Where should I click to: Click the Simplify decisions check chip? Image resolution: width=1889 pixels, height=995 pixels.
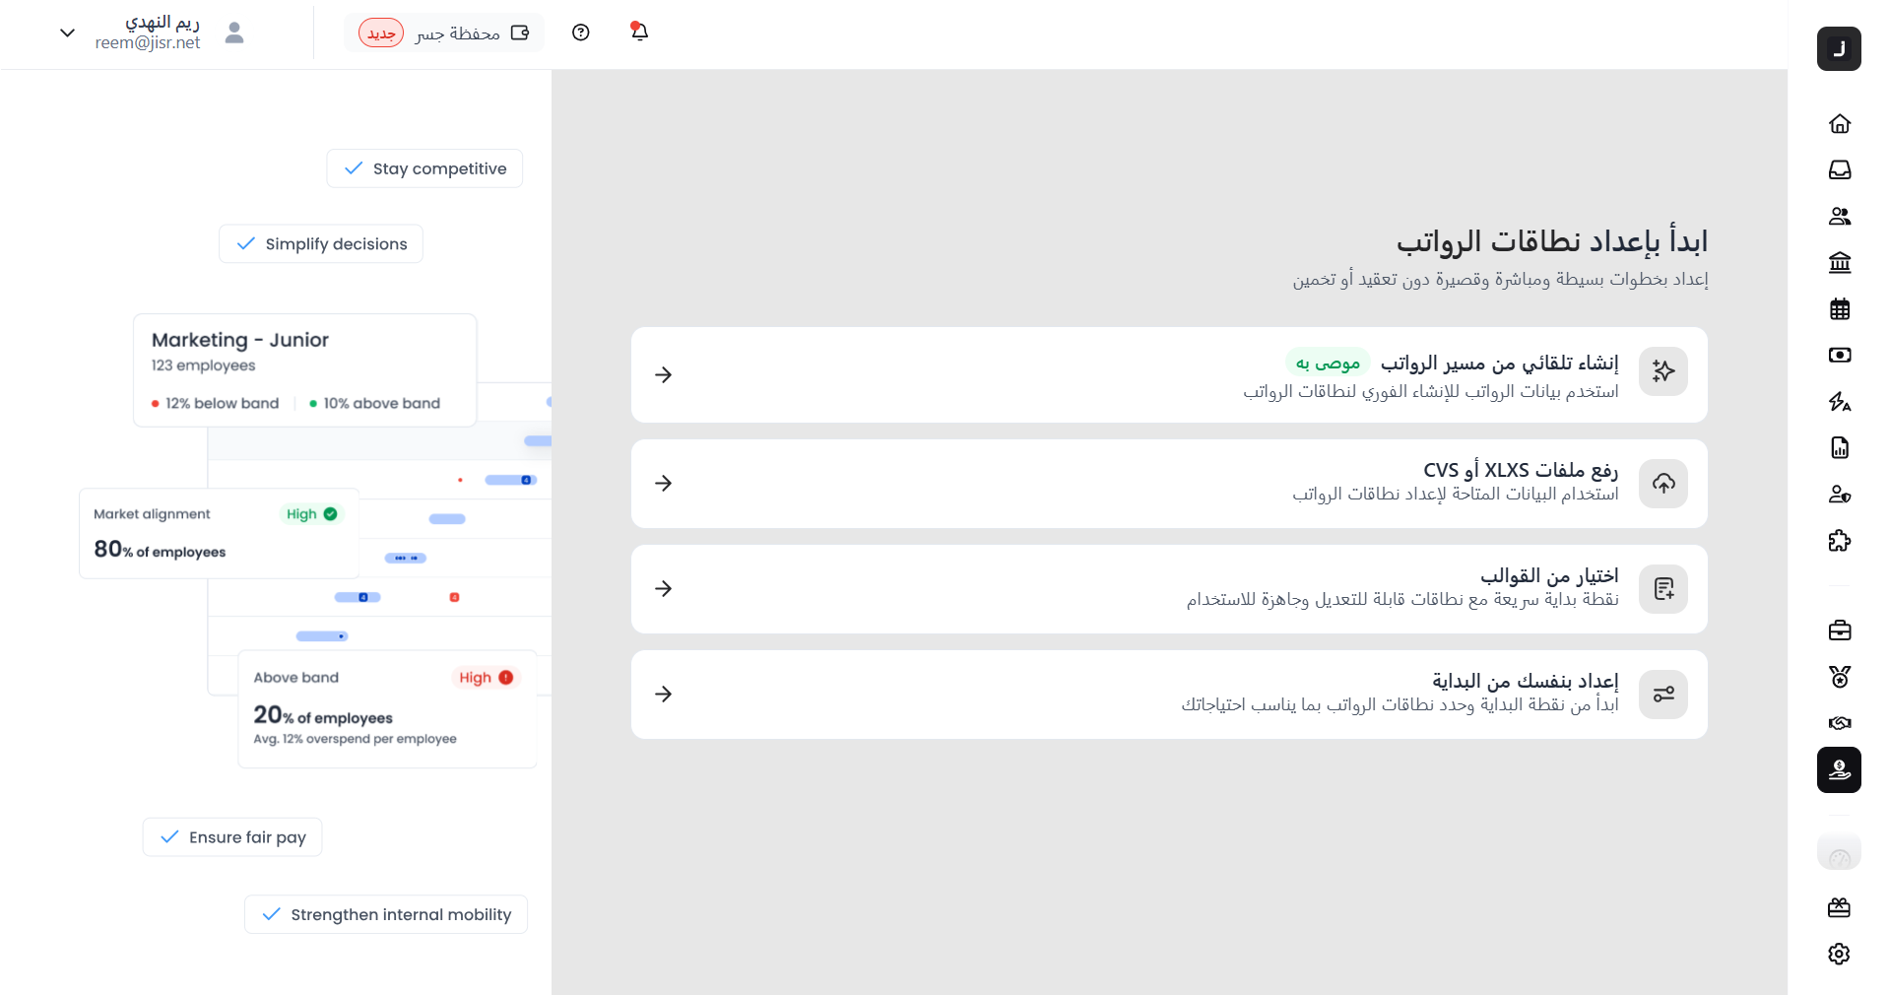(x=321, y=244)
